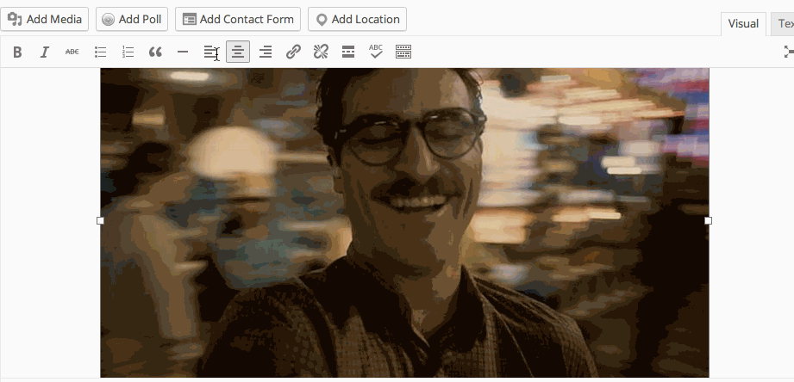Select the image of the man with glasses

pyautogui.click(x=404, y=222)
